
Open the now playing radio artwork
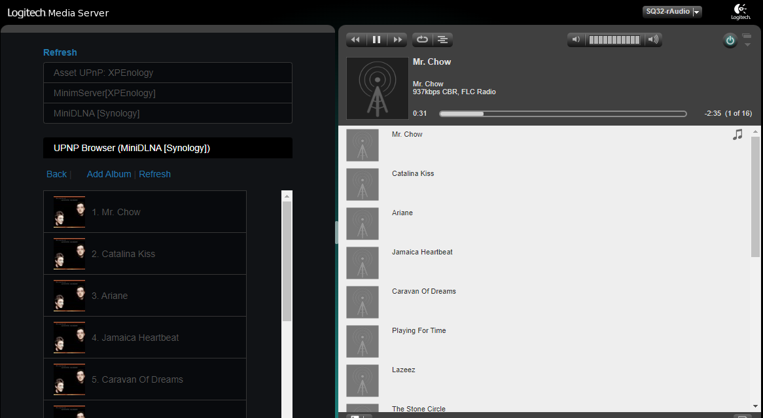[378, 88]
